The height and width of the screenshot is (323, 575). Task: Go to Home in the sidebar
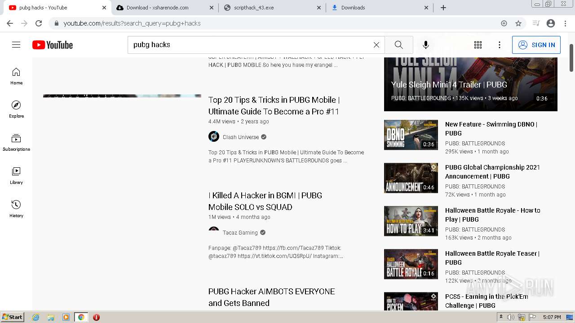click(16, 76)
